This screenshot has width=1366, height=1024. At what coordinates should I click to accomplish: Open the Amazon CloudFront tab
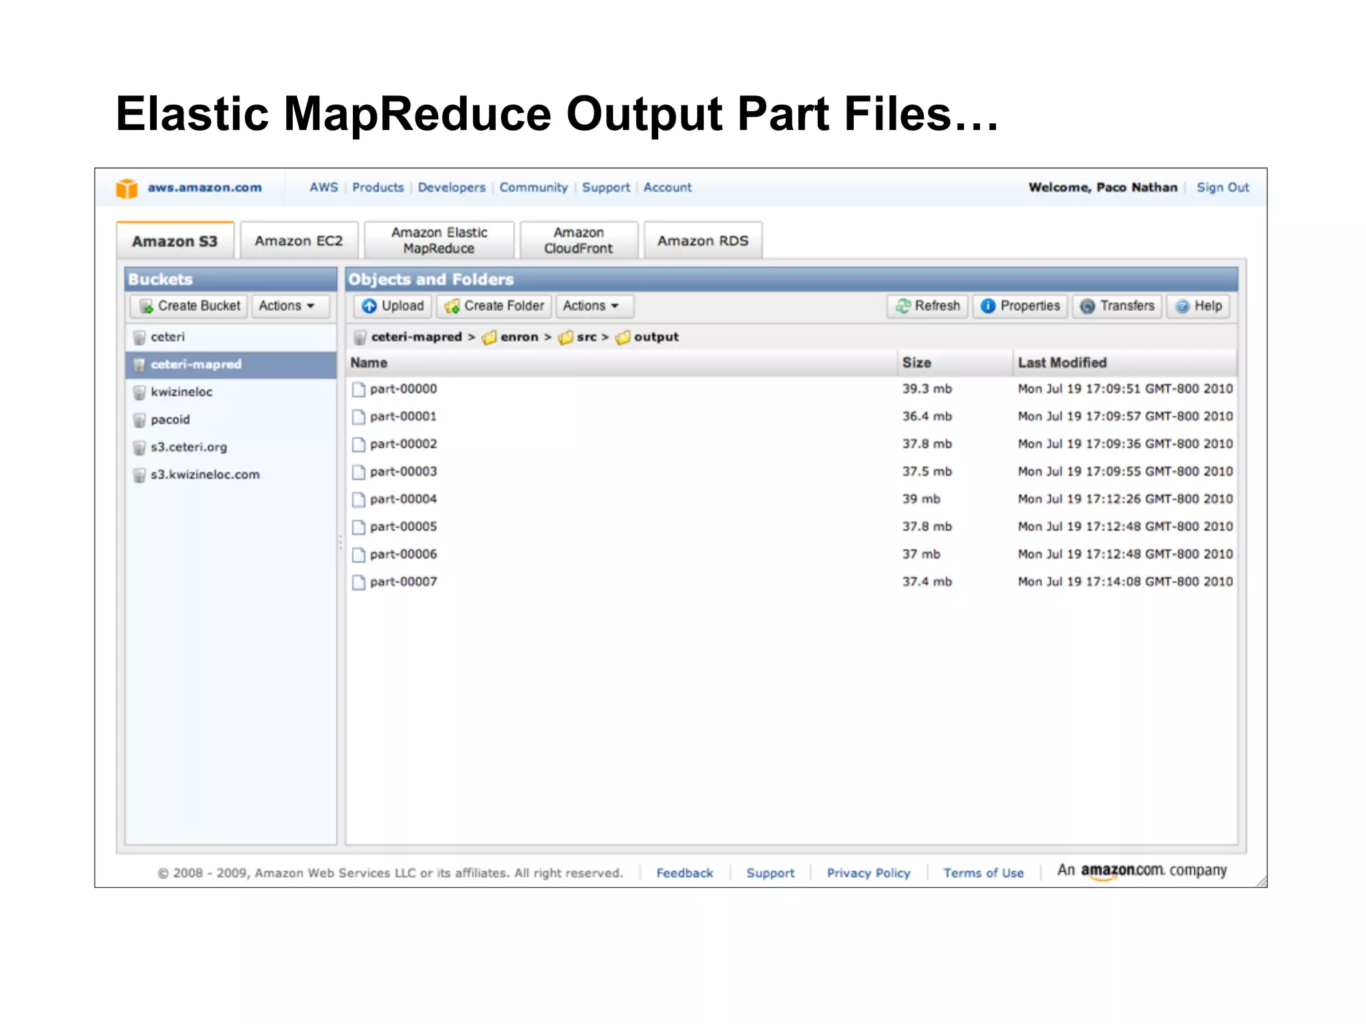click(x=578, y=241)
